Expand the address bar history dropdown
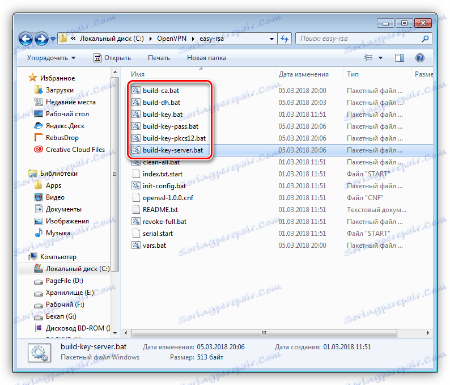The image size is (450, 385). pyautogui.click(x=271, y=39)
